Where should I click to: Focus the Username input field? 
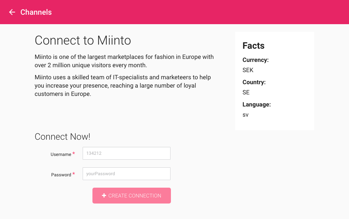tap(126, 153)
